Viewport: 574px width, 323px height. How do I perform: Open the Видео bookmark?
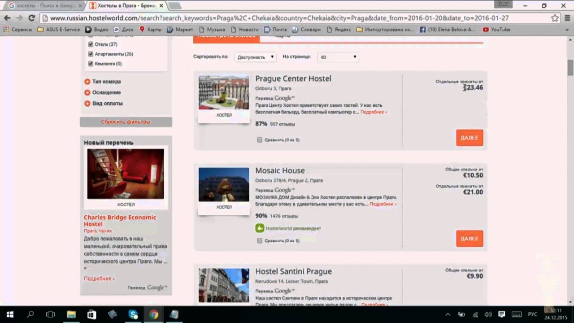97,30
